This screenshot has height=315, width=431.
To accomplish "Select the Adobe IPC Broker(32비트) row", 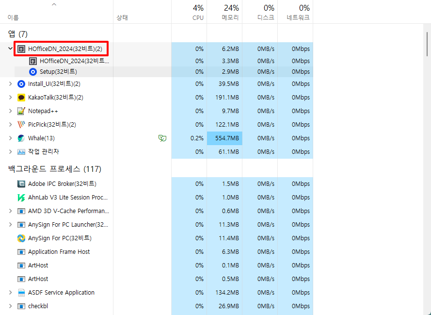I will pos(62,184).
